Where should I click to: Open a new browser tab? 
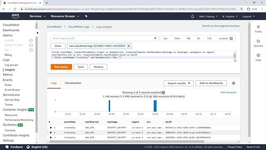tap(47, 3)
